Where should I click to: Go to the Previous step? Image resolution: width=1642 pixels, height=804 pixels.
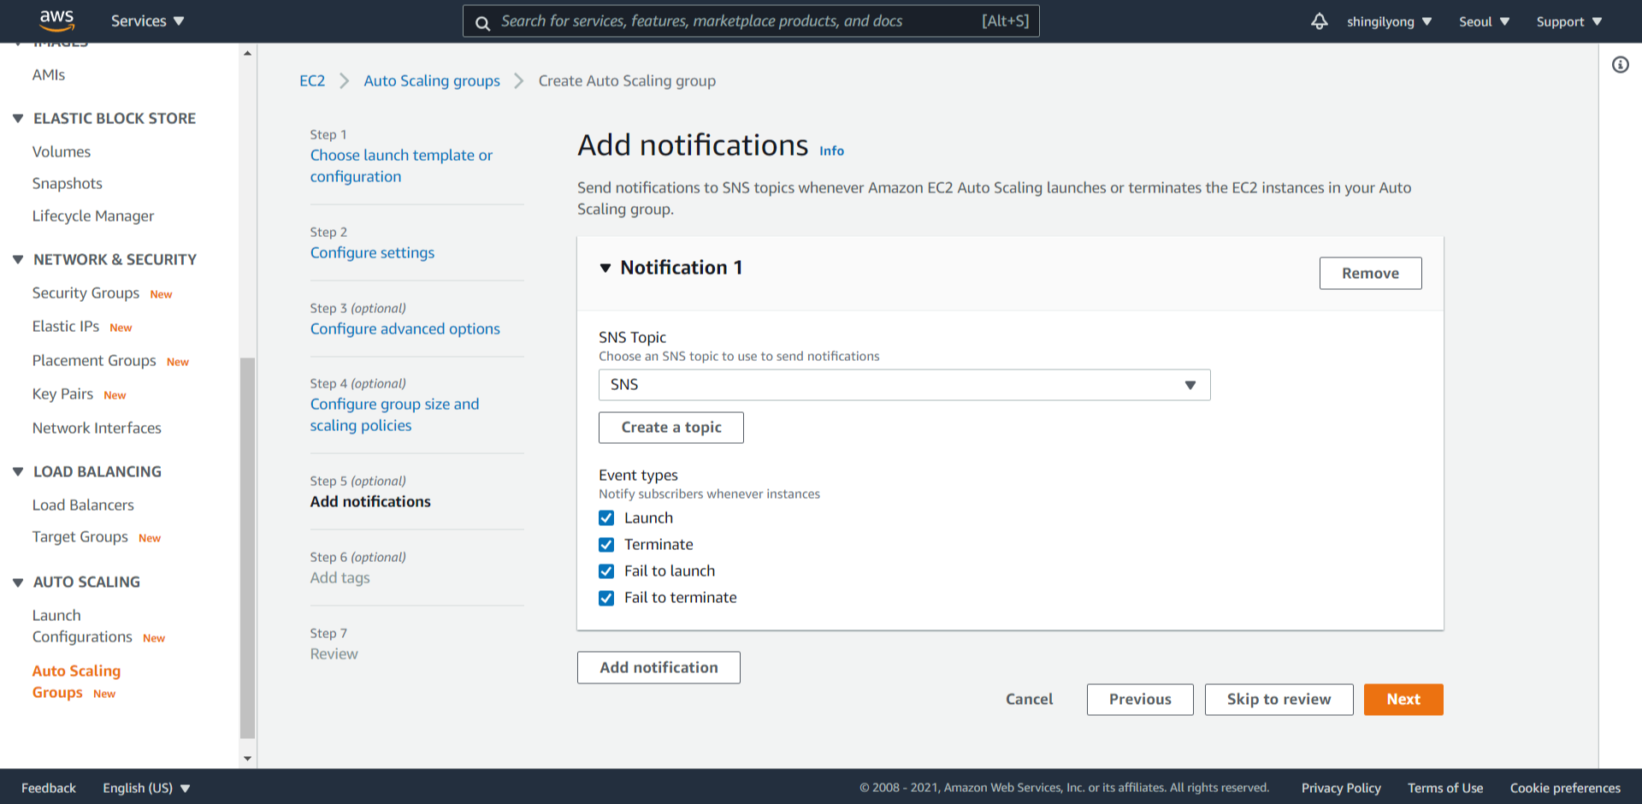coord(1140,700)
